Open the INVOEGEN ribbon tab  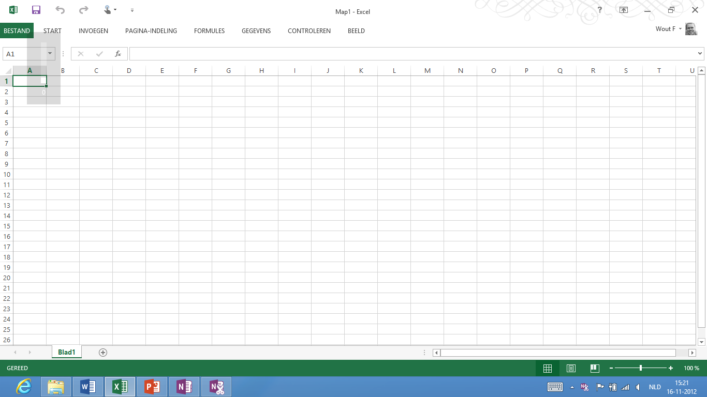click(93, 31)
